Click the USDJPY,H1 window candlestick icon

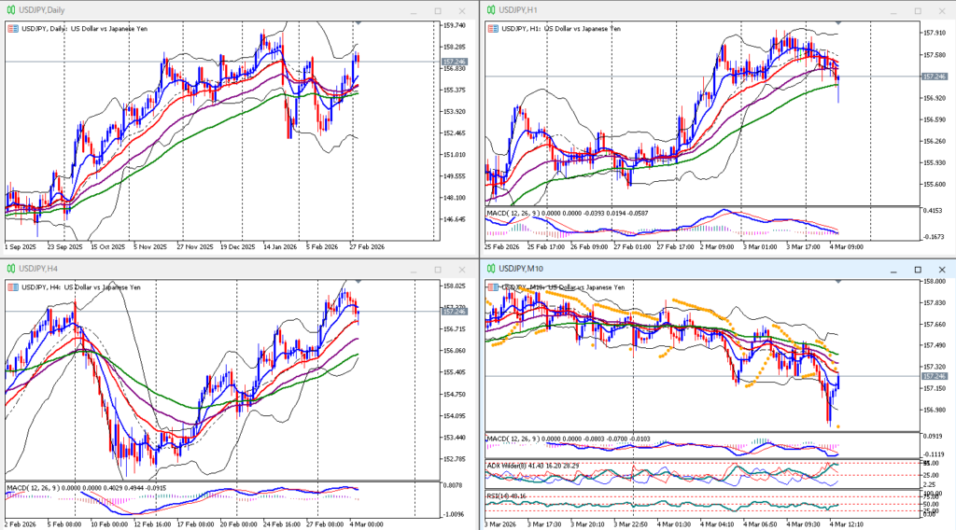point(489,10)
